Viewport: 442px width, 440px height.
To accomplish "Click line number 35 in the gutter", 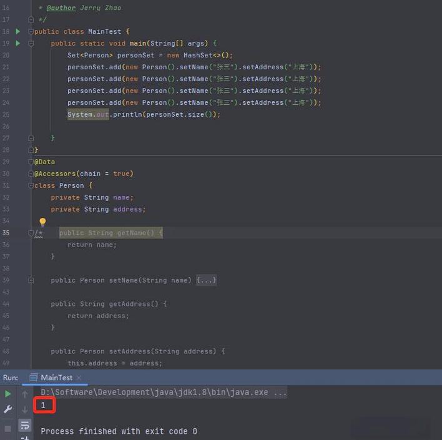I will click(x=6, y=233).
